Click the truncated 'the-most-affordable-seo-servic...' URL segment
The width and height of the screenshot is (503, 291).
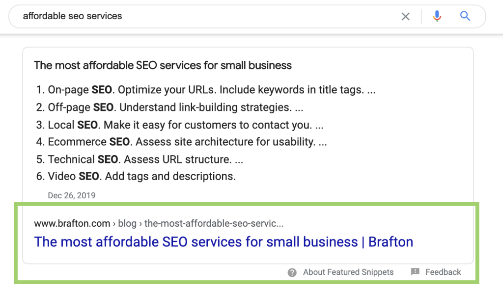click(x=214, y=224)
